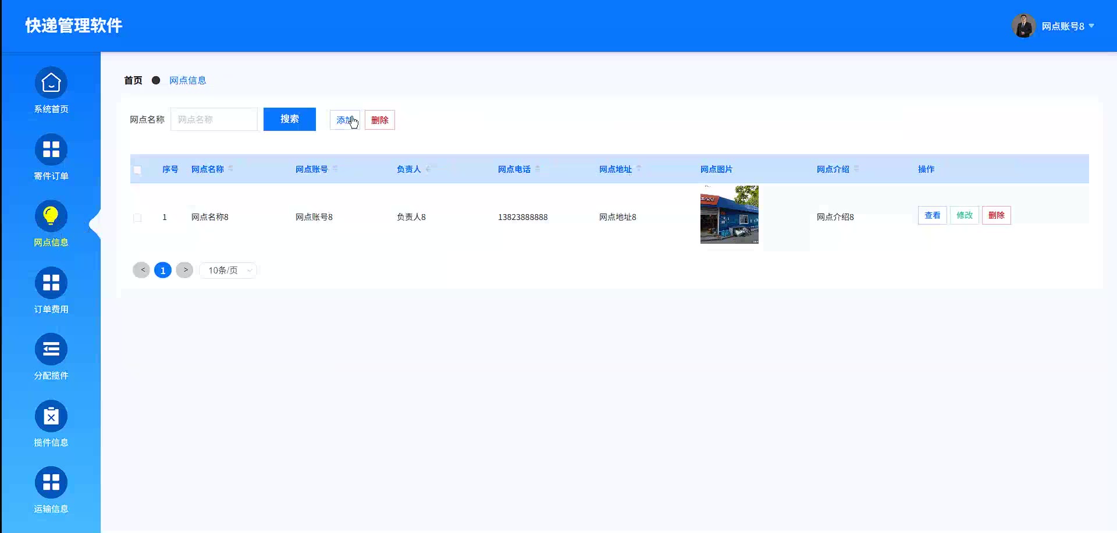Open the 运输信息 grid icon
This screenshot has height=533, width=1117.
tap(51, 483)
